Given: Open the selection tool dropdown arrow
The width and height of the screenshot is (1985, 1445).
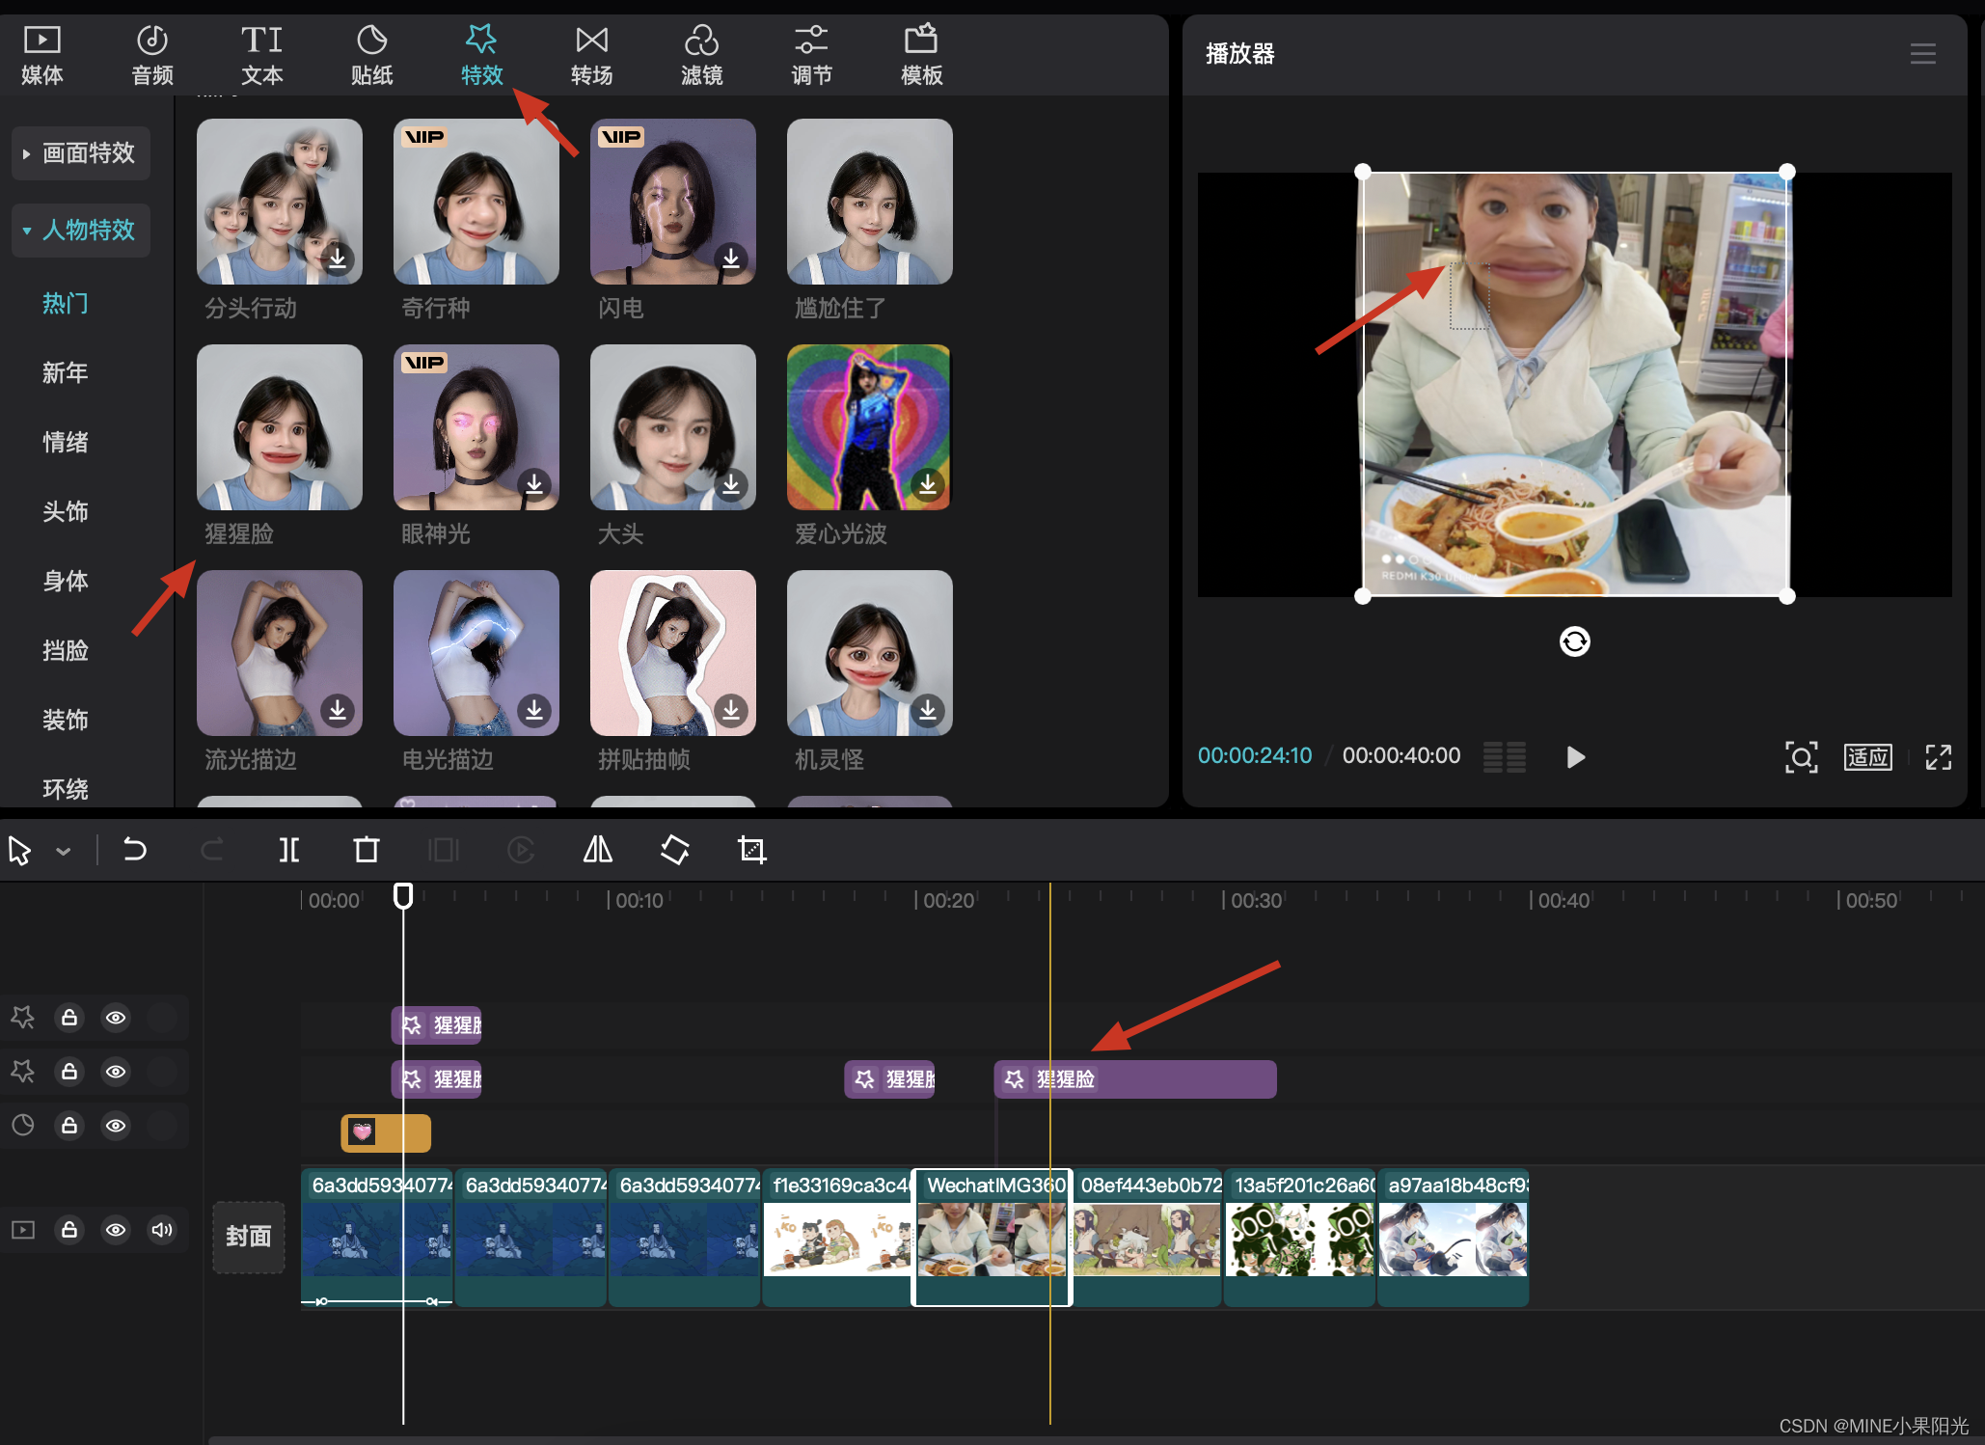Looking at the screenshot, I should [x=64, y=851].
